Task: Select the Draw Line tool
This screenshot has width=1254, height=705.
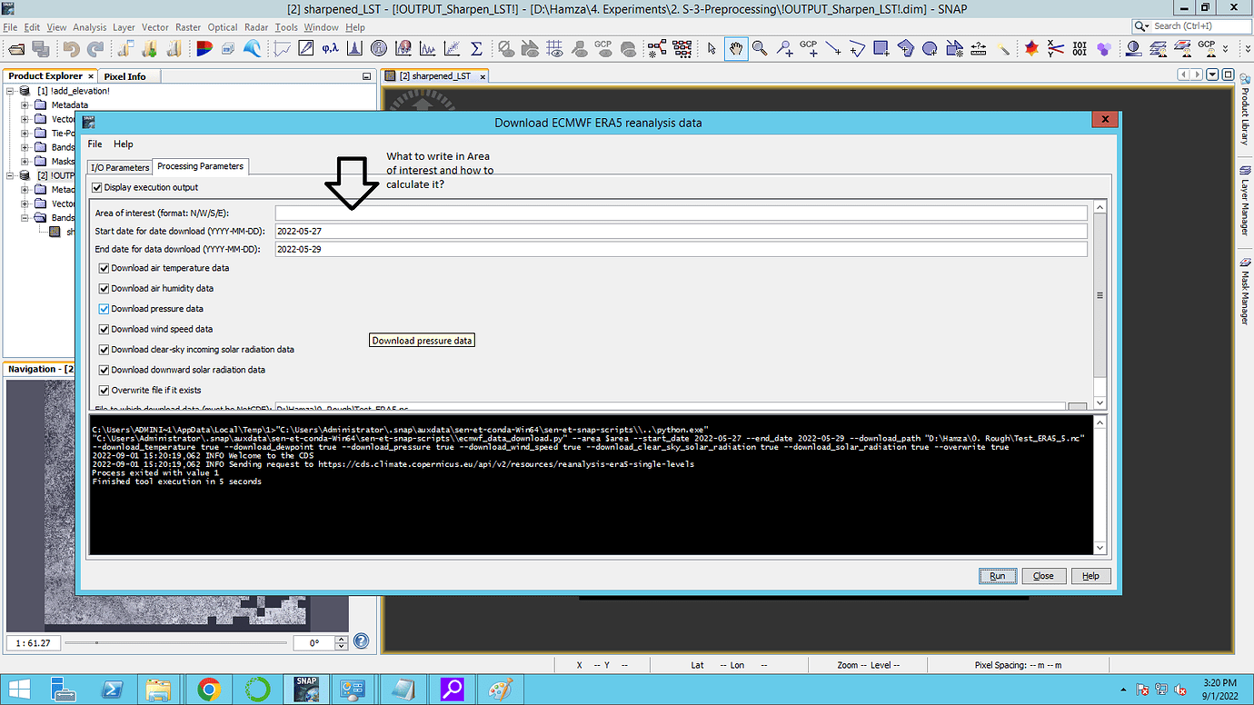Action: tap(833, 49)
